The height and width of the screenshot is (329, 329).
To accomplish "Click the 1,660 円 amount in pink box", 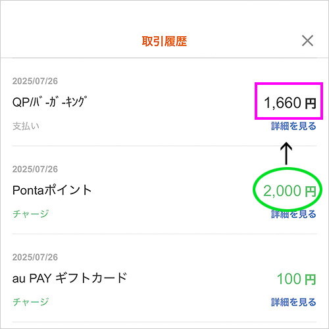I will (x=290, y=103).
